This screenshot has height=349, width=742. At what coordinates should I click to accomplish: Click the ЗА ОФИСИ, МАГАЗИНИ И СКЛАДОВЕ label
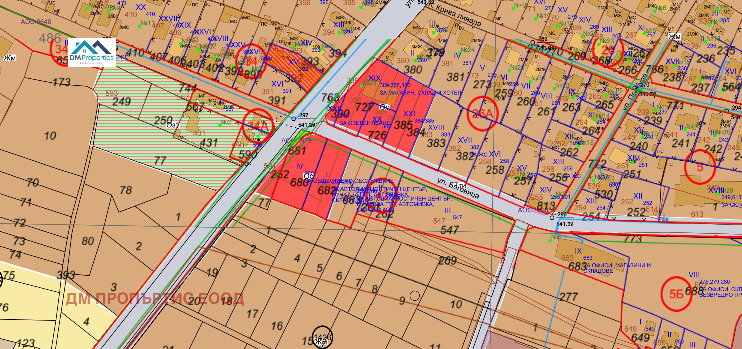pos(617,268)
